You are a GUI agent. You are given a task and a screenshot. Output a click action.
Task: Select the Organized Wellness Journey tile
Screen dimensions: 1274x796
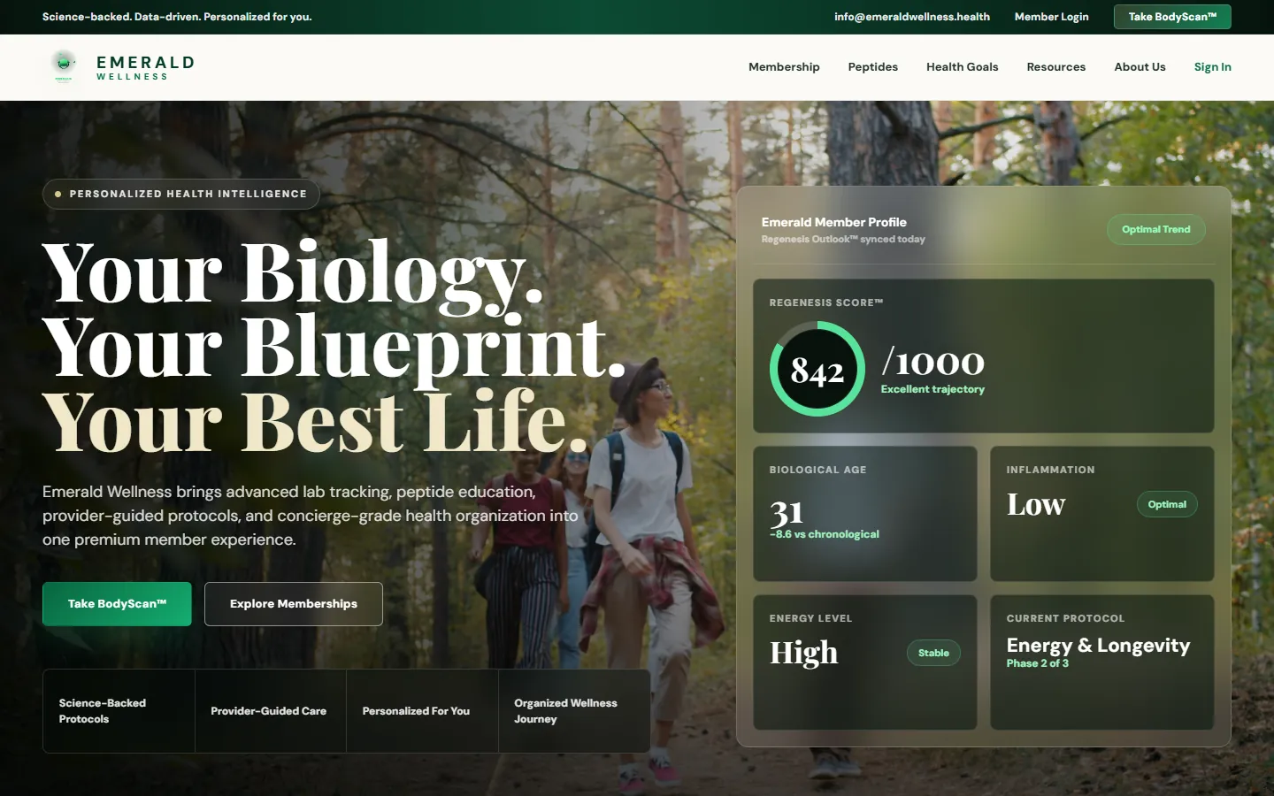[x=574, y=711]
